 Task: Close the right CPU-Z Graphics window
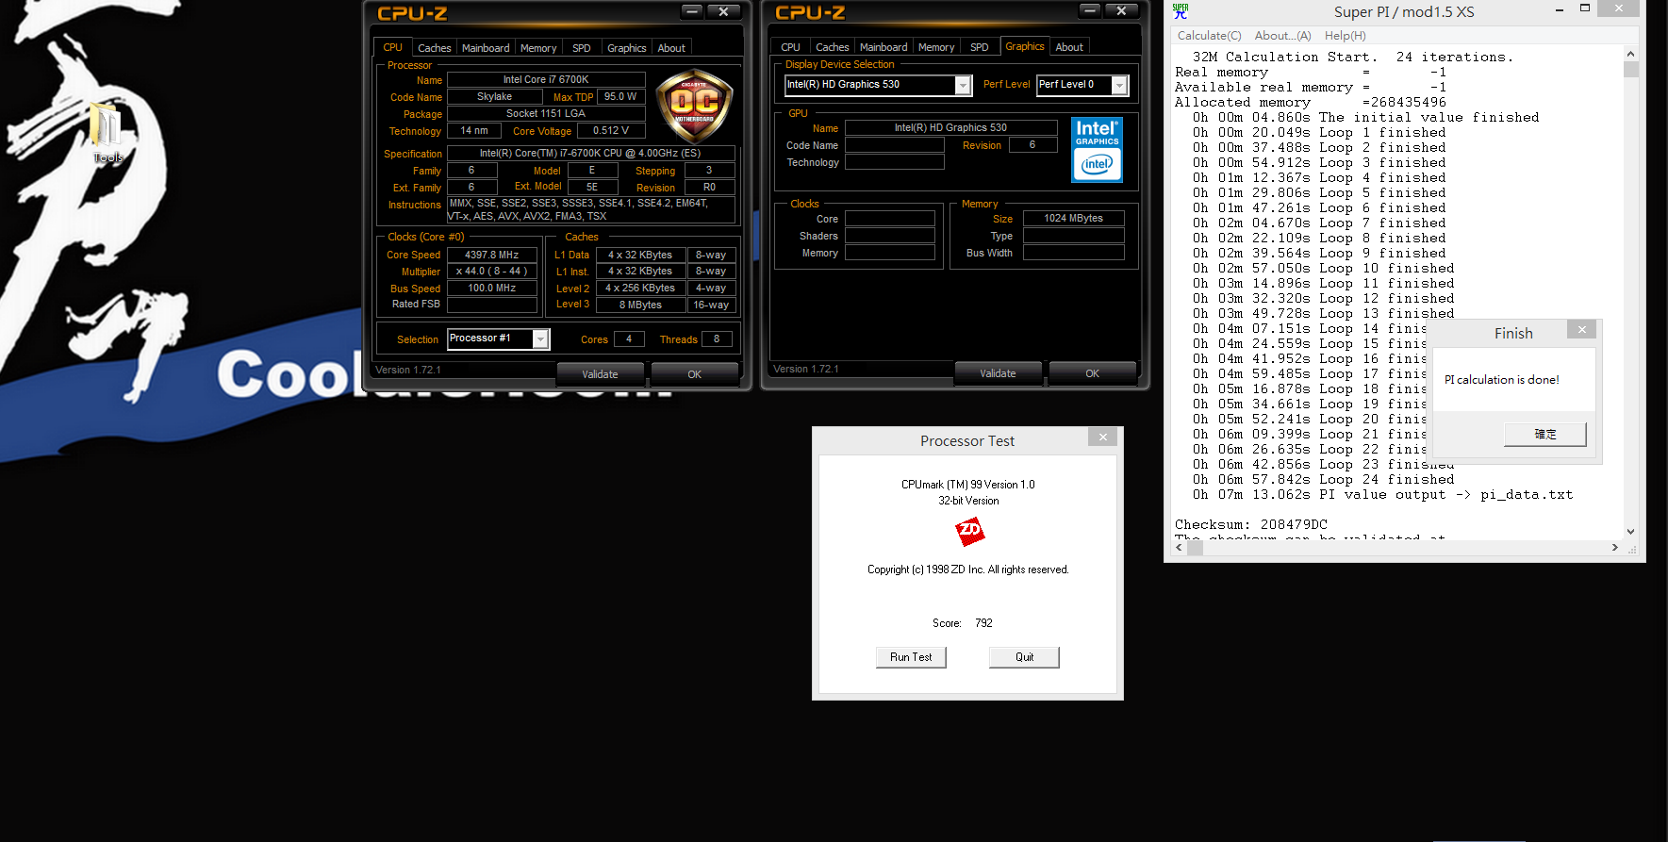tap(1121, 10)
